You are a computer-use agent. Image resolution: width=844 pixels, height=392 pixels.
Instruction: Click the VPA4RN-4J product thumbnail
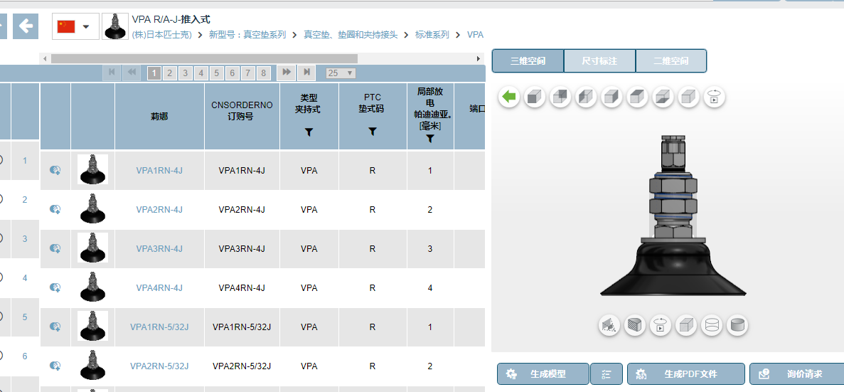[x=92, y=287]
